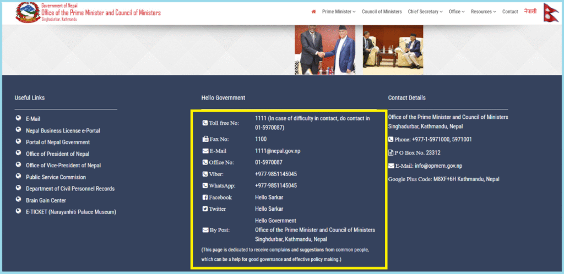
Task: Open the Resources dropdown menu
Action: click(x=484, y=12)
